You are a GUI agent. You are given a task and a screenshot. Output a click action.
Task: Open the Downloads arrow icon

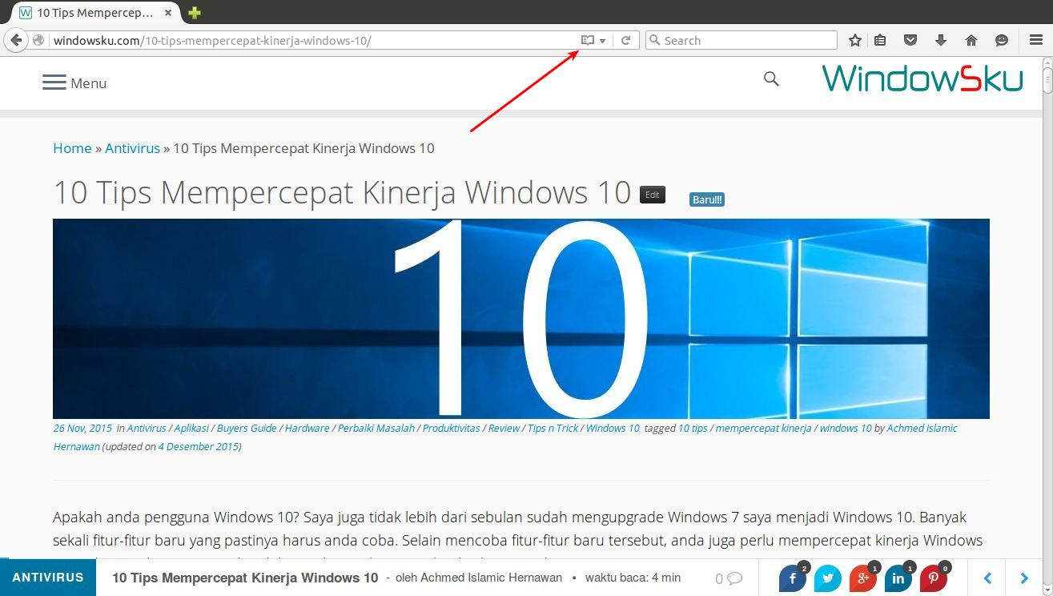[x=941, y=40]
